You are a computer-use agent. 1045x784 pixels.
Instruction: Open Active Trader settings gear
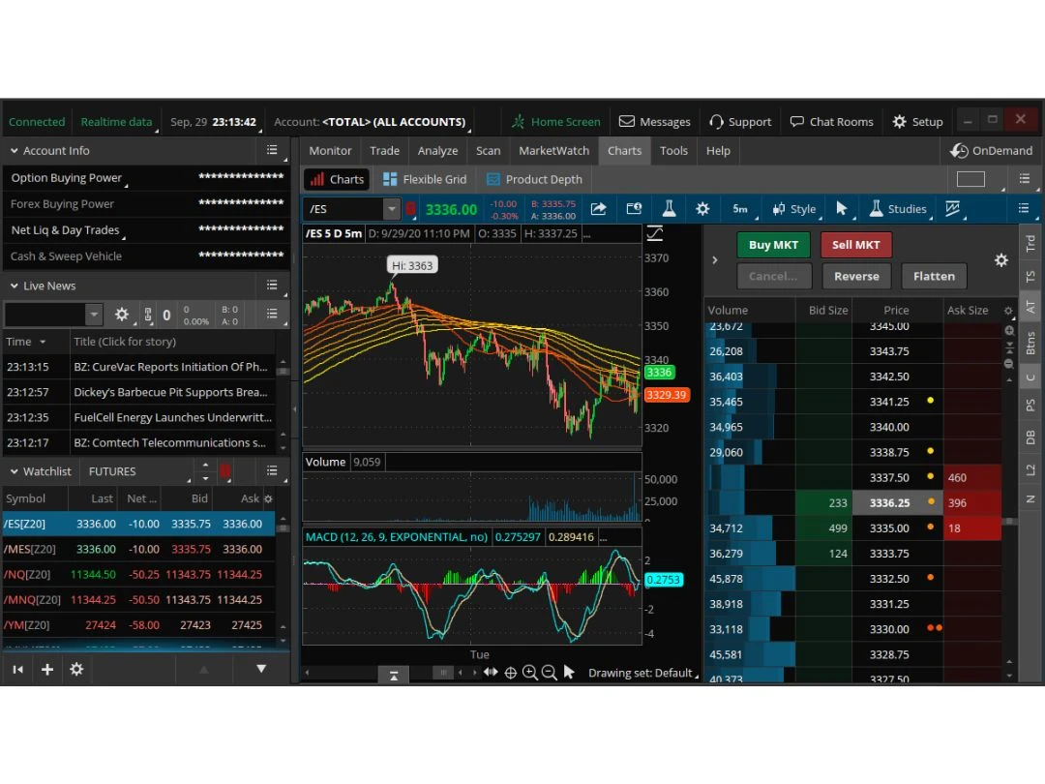(x=1001, y=260)
